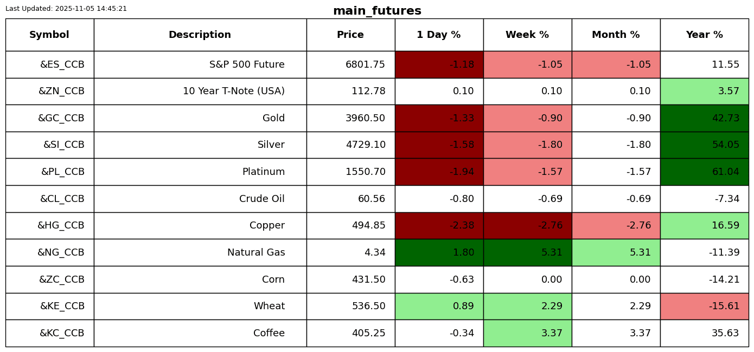
Task: Select the Wheat red -15.61 cell
Action: (704, 306)
